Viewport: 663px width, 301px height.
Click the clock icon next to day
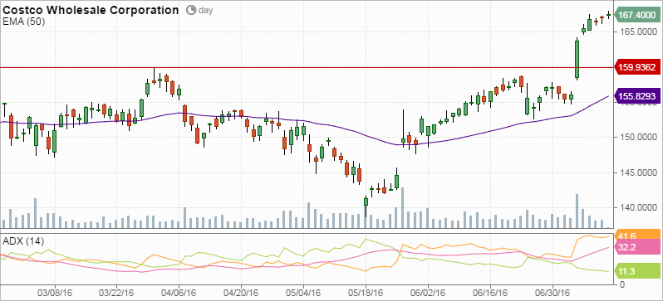tap(191, 10)
